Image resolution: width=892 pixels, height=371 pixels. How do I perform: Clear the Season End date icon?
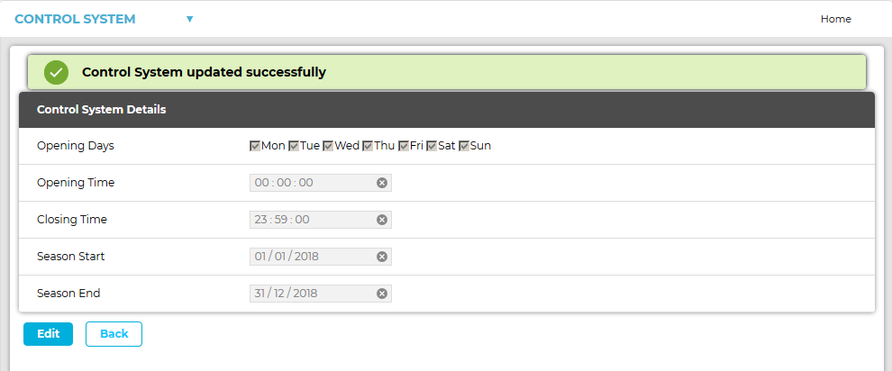tap(381, 294)
